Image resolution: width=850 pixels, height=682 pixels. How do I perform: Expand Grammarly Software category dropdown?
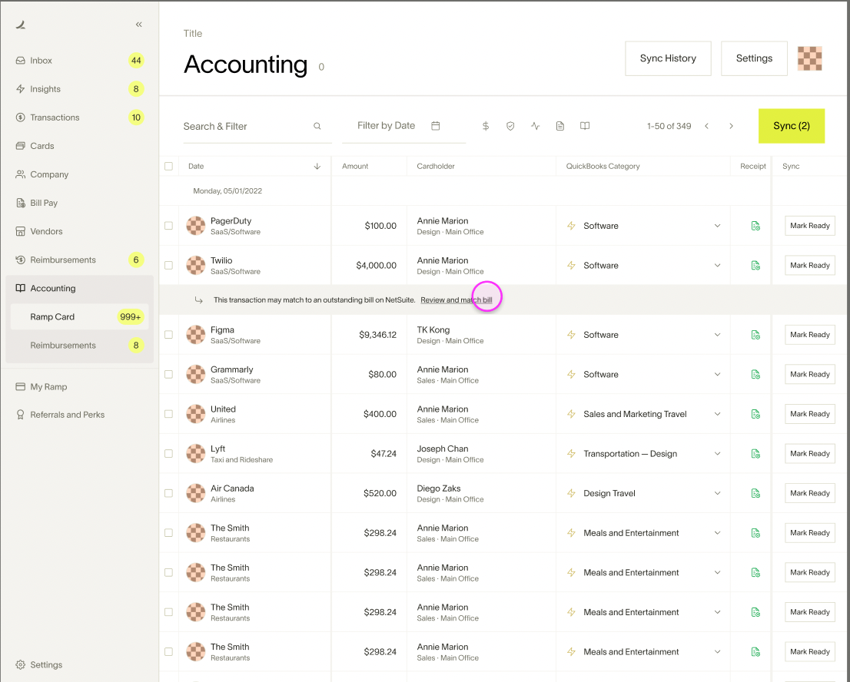[x=717, y=374]
